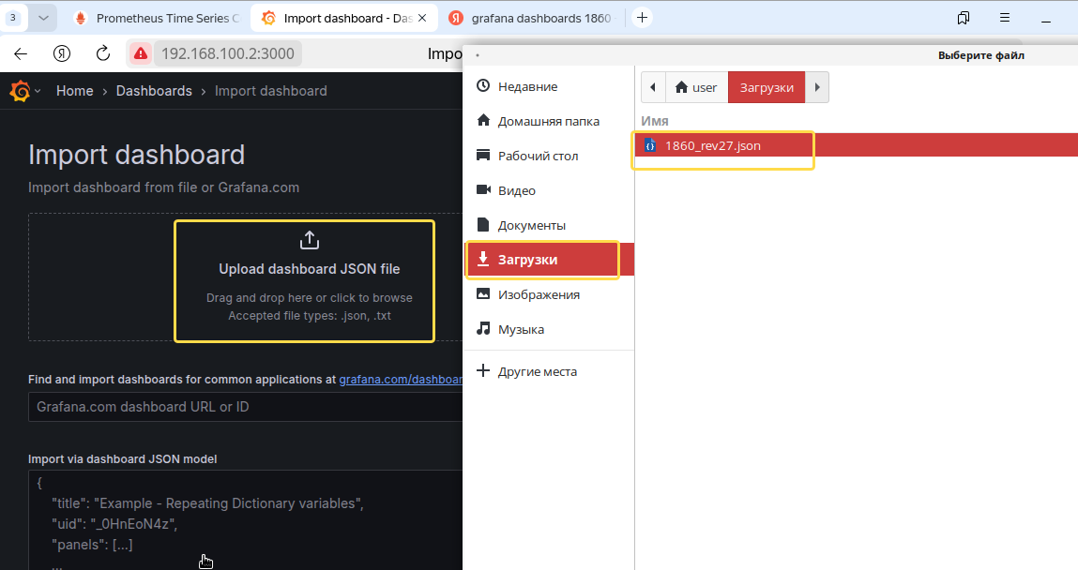Open the grafana.com/dashboards link
Image resolution: width=1078 pixels, height=570 pixels.
(401, 379)
